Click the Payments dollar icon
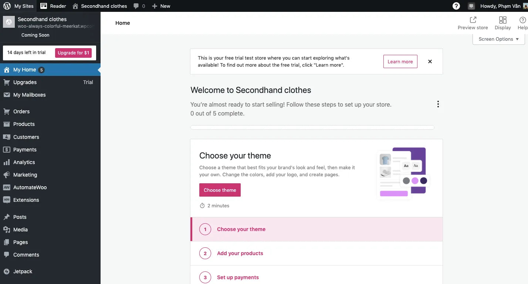This screenshot has width=528, height=284. click(x=7, y=150)
